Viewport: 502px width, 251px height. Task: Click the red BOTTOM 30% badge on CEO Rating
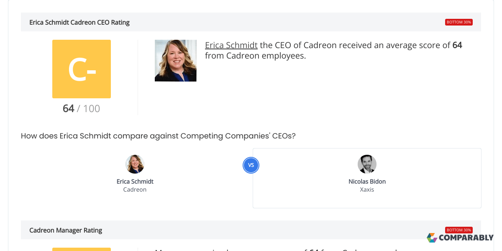point(458,22)
